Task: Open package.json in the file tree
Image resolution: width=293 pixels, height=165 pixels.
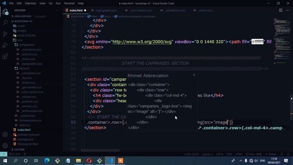Action: (x=26, y=139)
